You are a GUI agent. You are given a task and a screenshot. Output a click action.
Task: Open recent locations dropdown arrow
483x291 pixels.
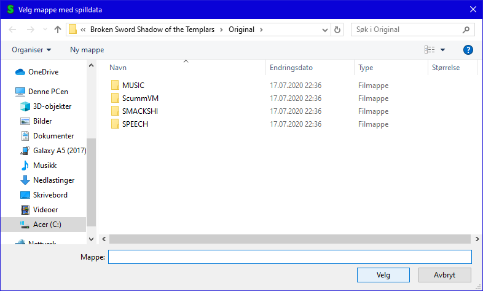45,30
